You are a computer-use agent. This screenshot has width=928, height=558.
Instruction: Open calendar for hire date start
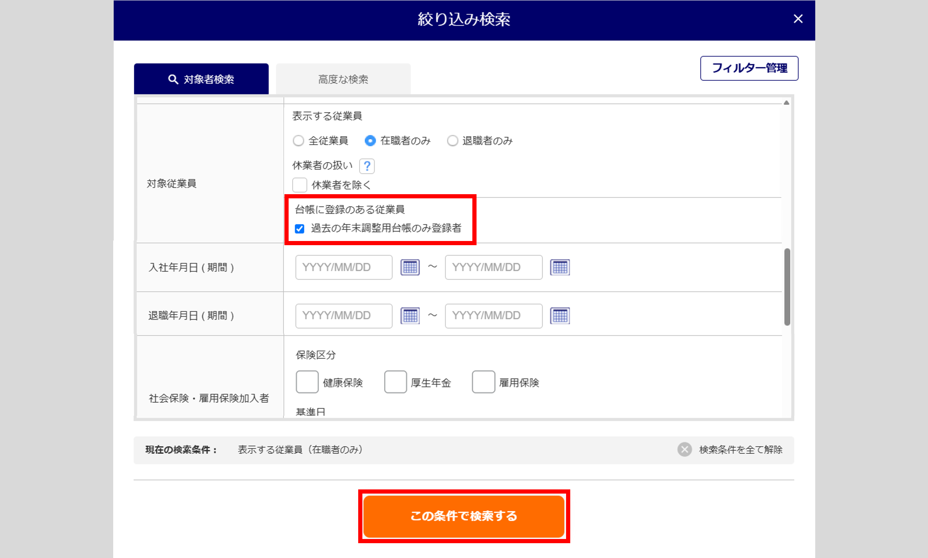click(410, 267)
